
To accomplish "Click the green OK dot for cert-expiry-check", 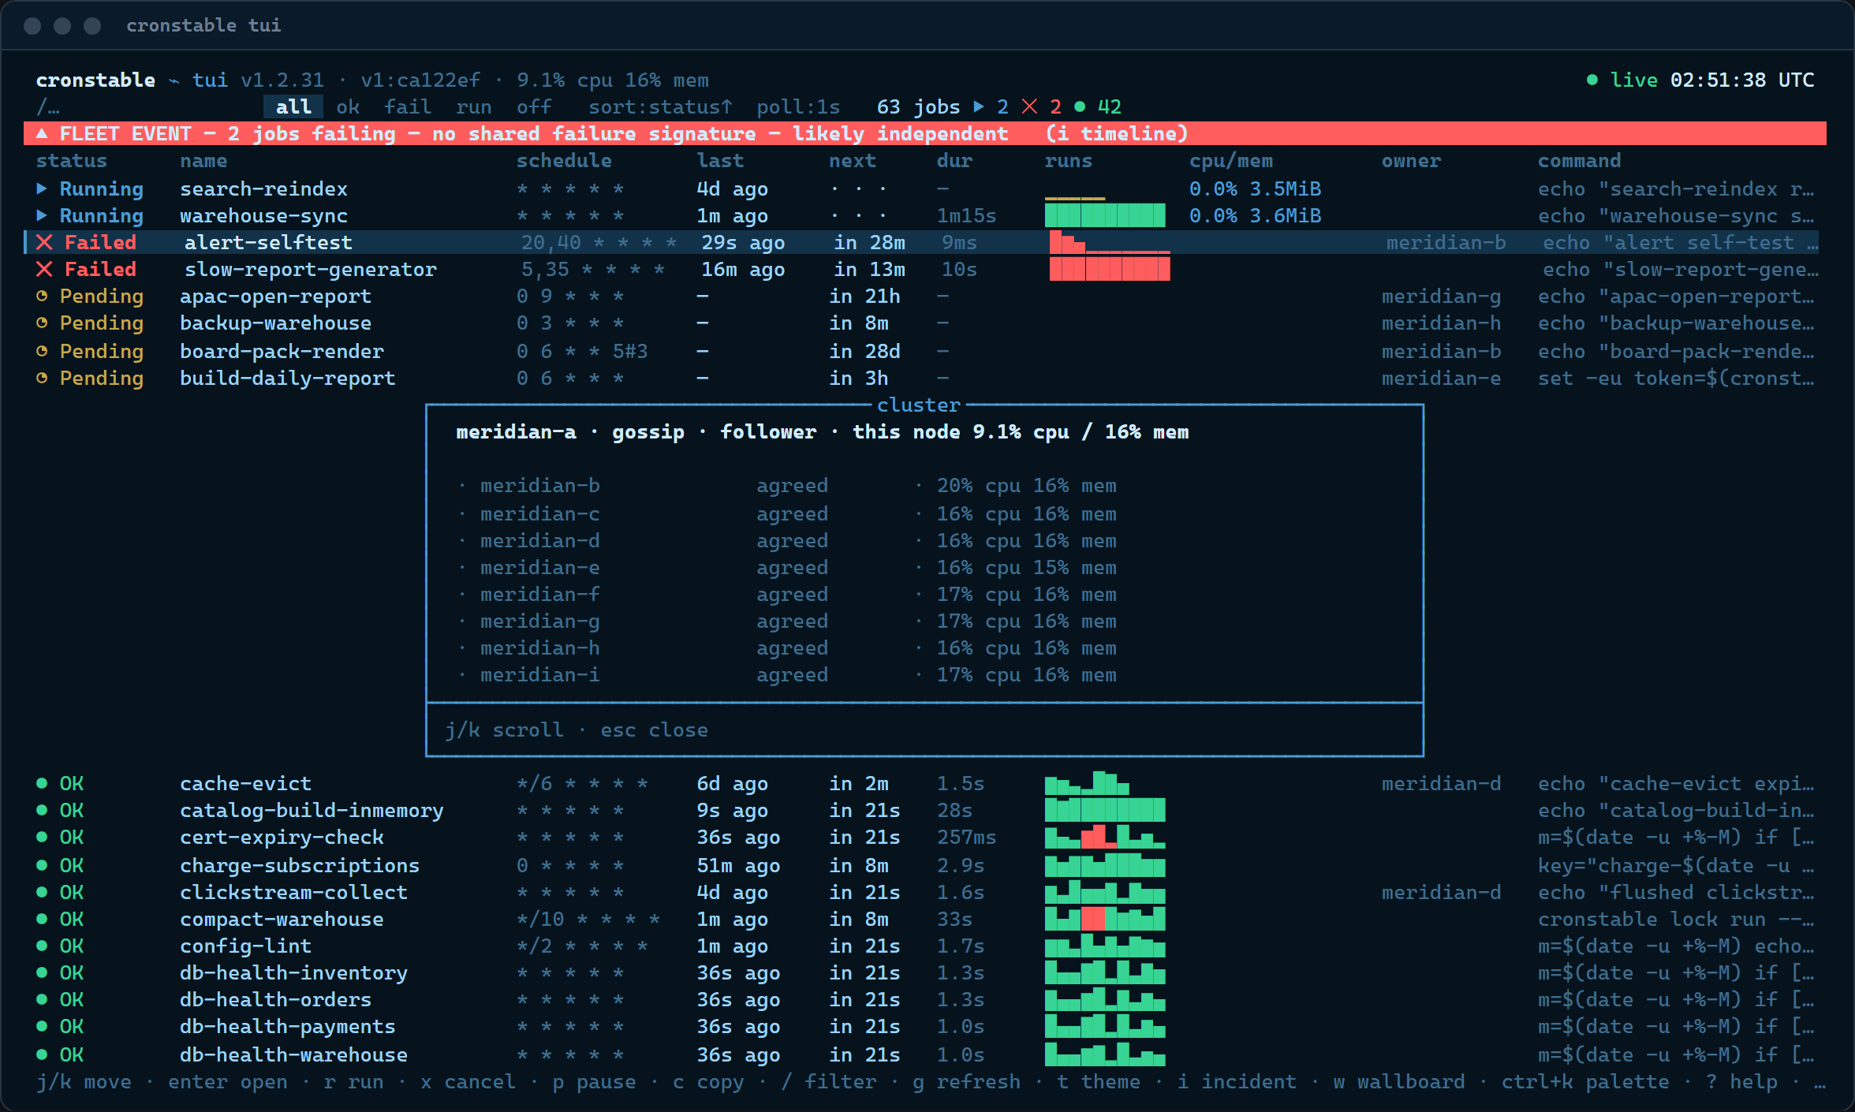I will coord(42,837).
